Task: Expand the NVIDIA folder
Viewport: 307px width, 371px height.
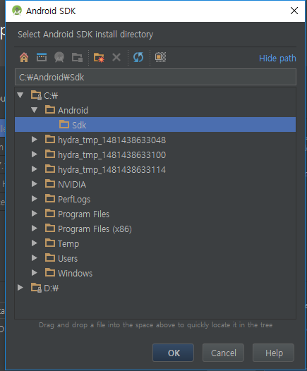Action: (x=35, y=184)
